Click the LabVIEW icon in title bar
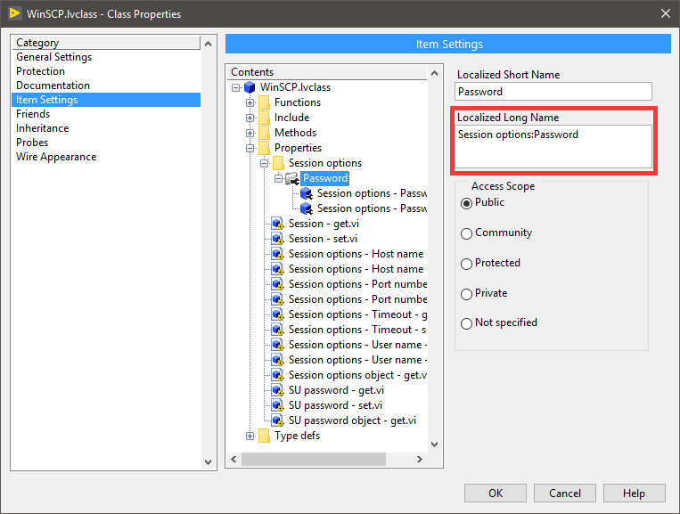 pyautogui.click(x=15, y=13)
